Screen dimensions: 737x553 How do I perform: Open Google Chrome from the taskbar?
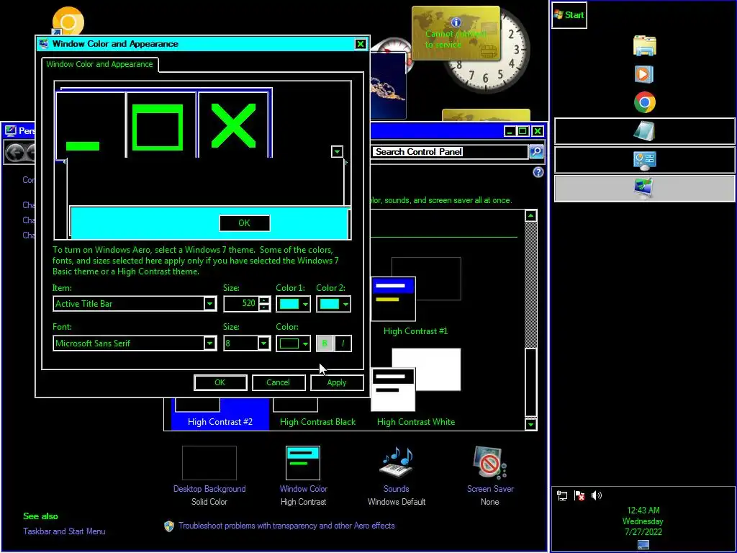click(x=644, y=102)
